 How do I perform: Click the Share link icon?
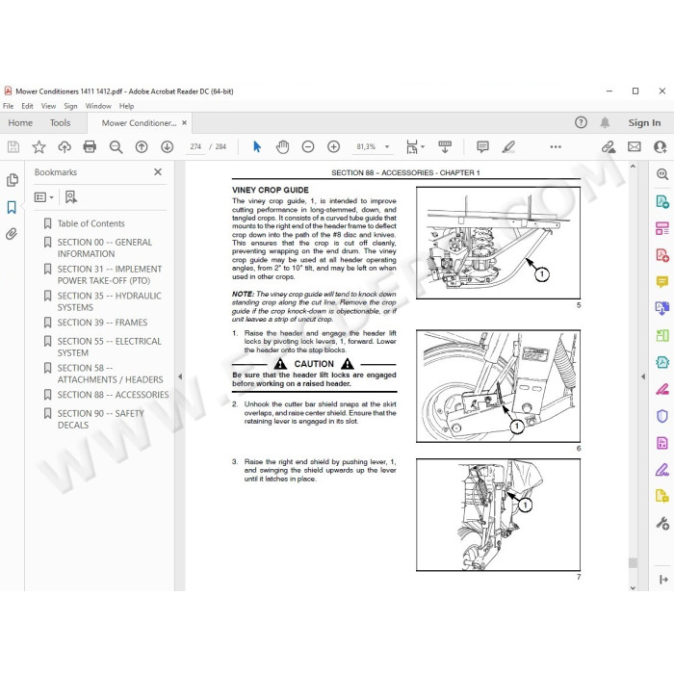(x=609, y=147)
